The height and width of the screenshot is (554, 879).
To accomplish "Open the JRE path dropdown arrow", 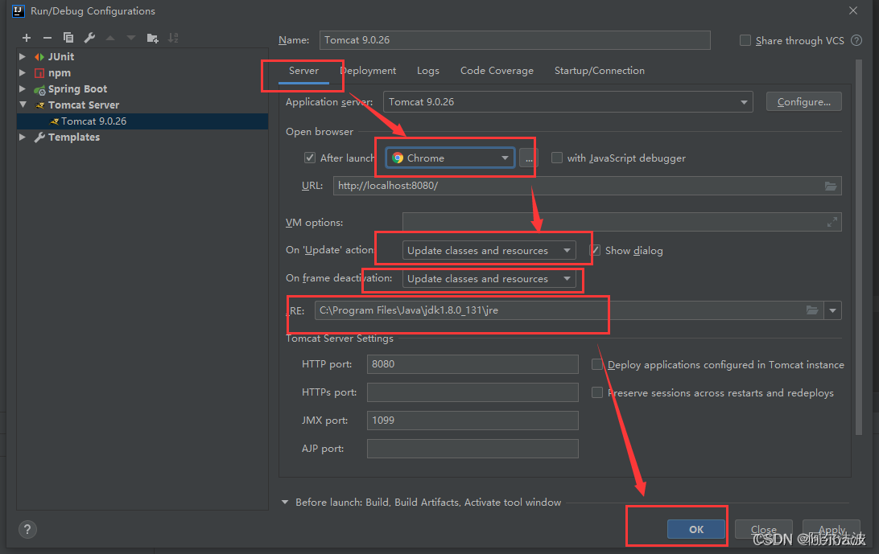I will click(x=832, y=310).
